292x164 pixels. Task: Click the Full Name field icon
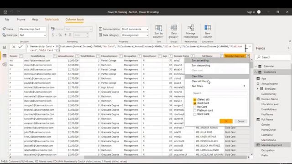[x=258, y=119]
